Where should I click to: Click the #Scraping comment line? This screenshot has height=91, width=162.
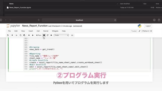coord(34,47)
